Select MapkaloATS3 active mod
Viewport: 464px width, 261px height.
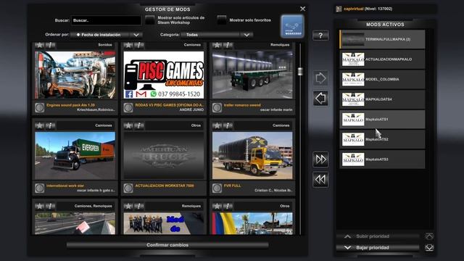(x=382, y=159)
